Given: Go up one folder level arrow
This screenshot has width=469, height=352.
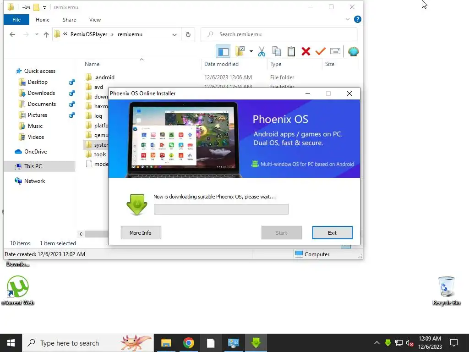Looking at the screenshot, I should coord(46,34).
